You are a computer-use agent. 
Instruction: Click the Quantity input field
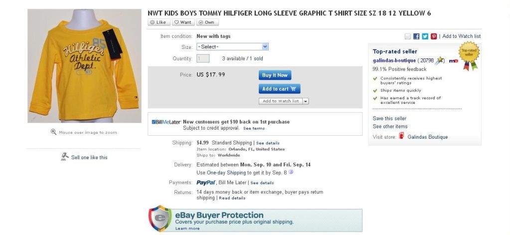(203, 58)
